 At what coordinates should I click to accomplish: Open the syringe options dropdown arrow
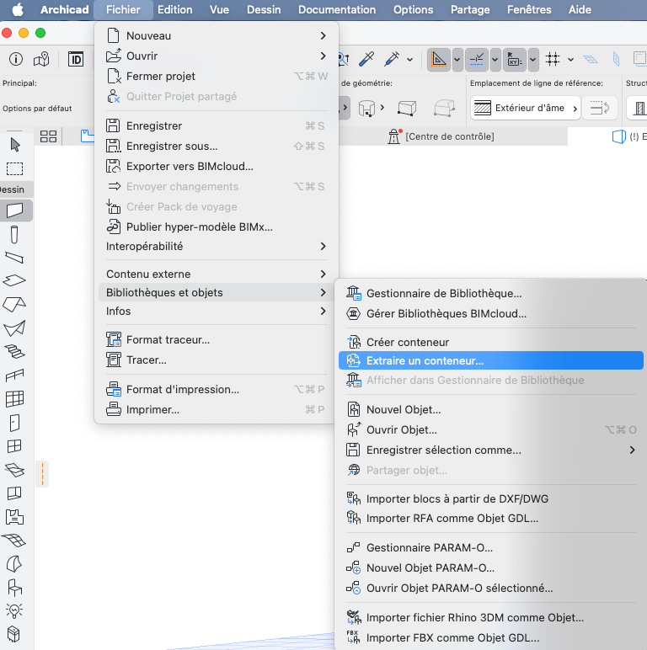tap(409, 60)
